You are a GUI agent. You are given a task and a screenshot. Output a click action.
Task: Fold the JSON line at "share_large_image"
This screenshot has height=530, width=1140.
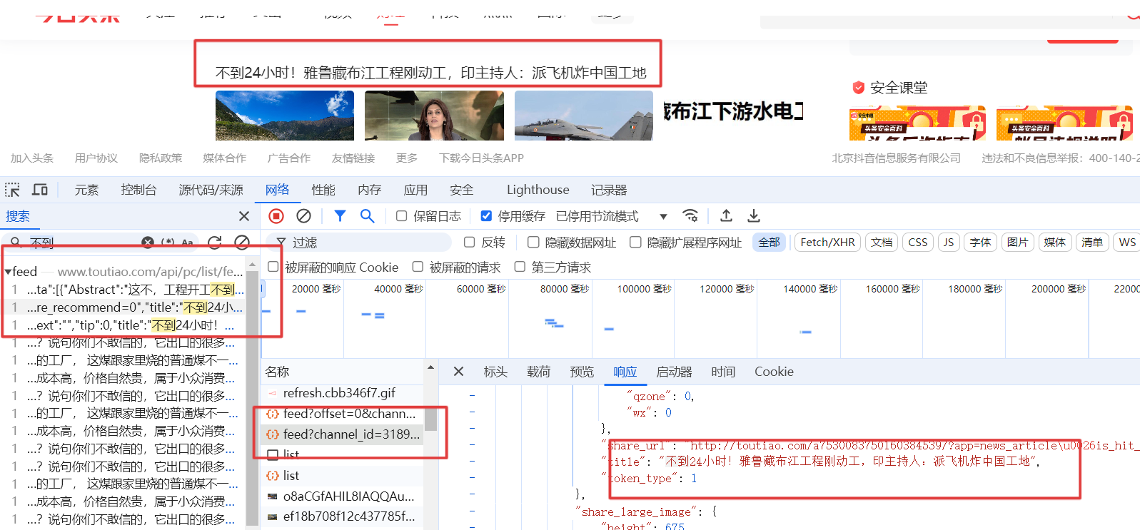(472, 511)
